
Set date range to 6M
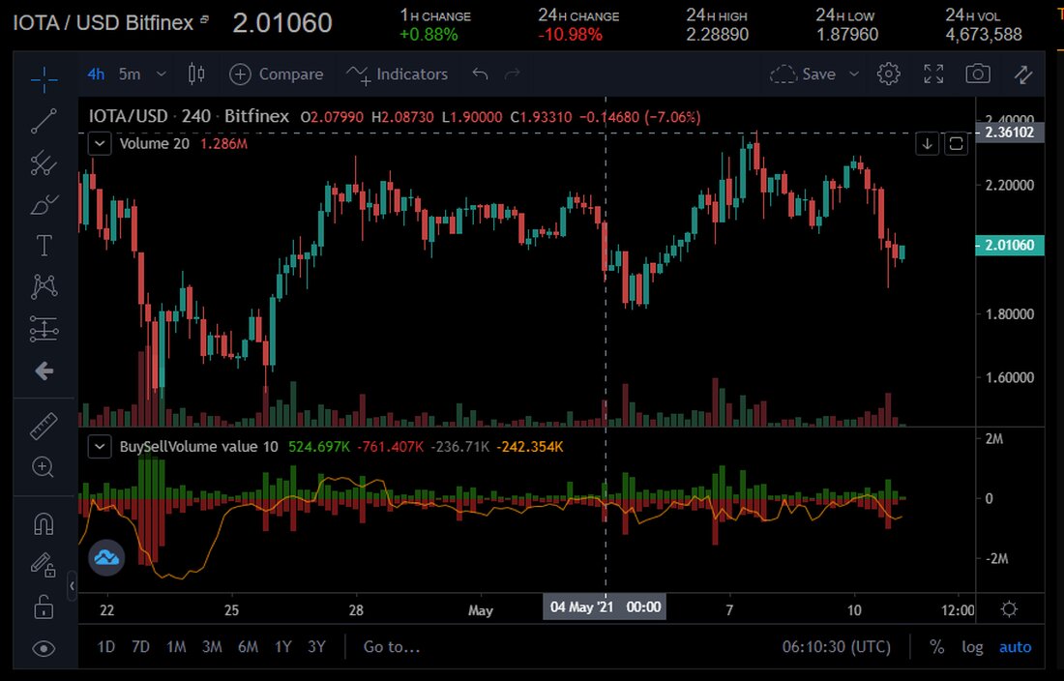248,647
